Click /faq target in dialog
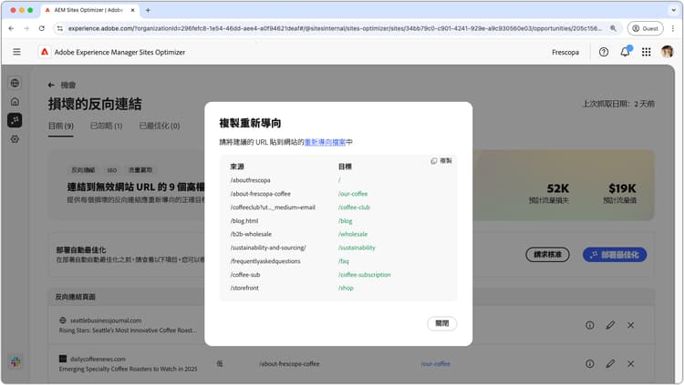 coord(343,261)
